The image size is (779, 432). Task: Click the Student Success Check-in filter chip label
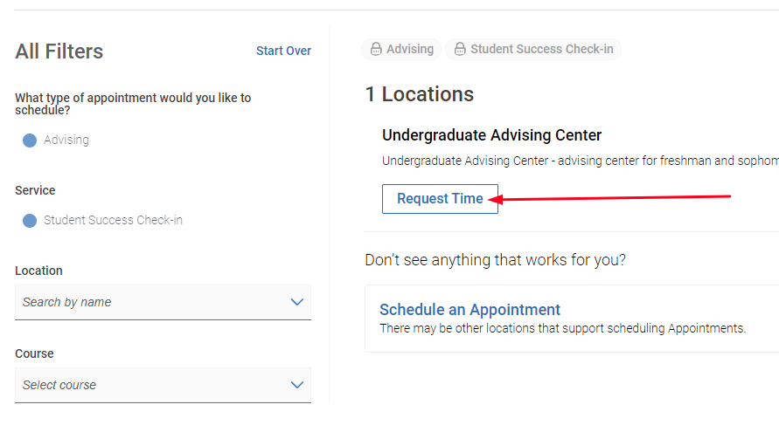[x=541, y=50]
